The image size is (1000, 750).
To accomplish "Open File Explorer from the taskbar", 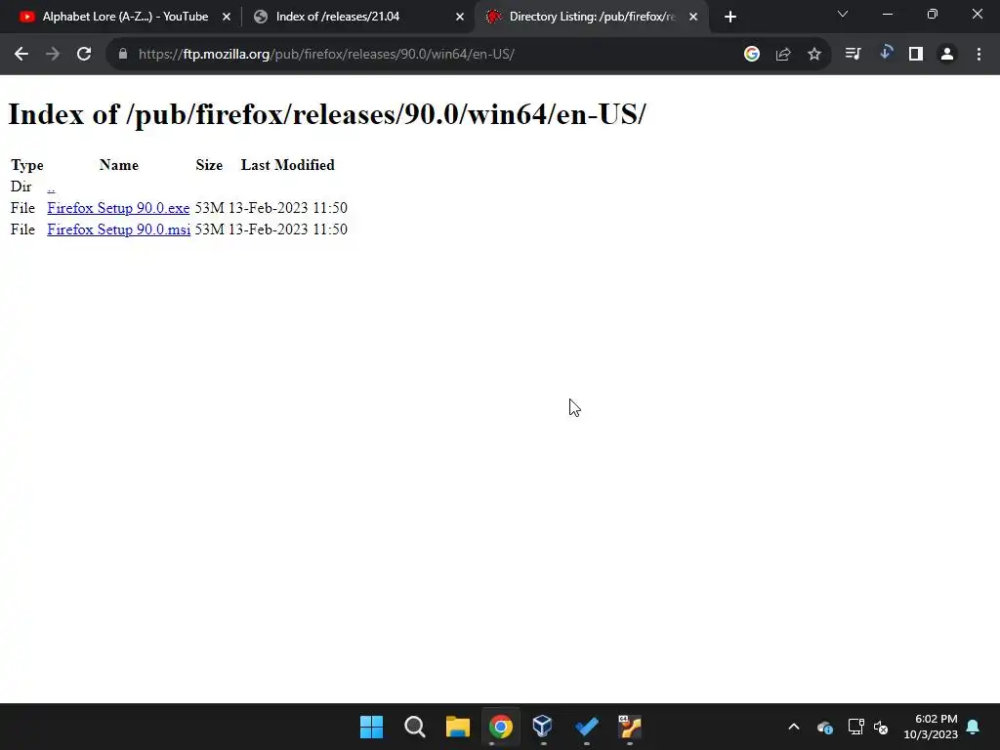I will point(457,727).
